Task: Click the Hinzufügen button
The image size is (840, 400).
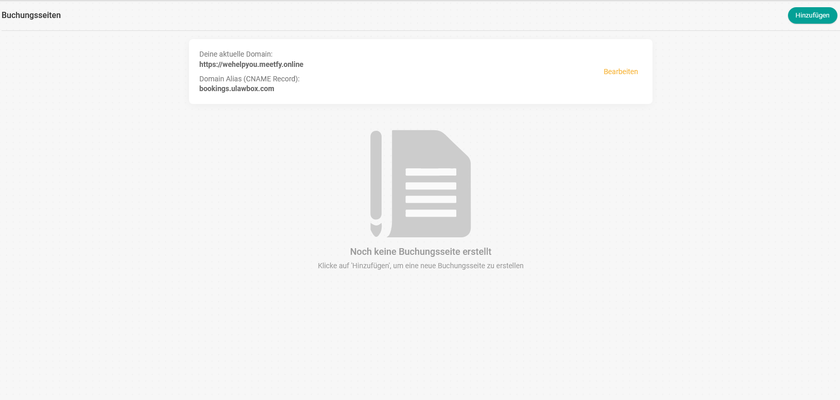Action: pos(812,15)
